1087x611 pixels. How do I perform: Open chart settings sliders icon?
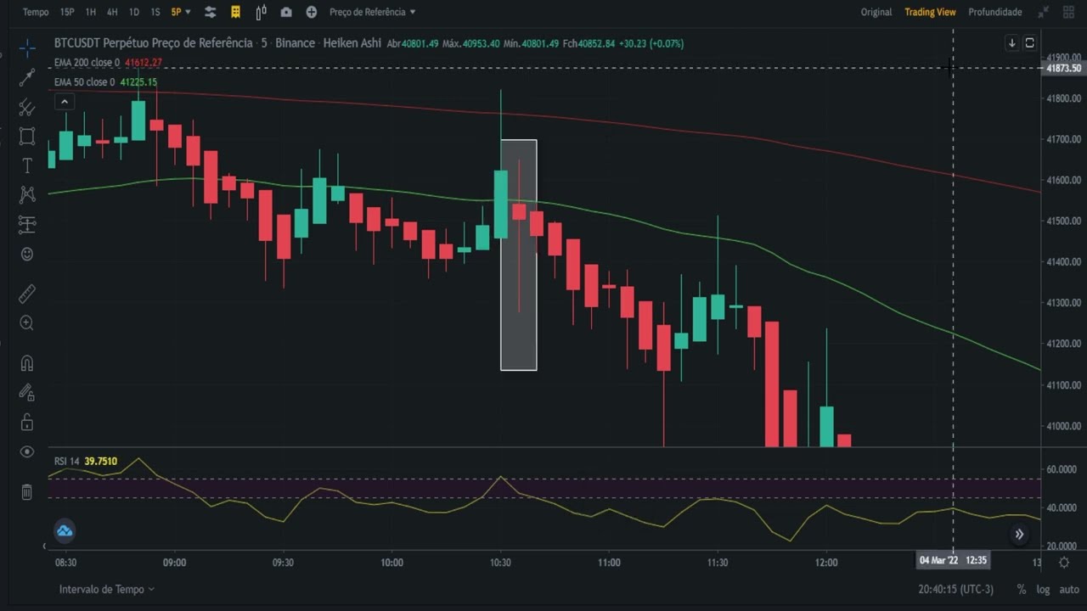pyautogui.click(x=211, y=12)
